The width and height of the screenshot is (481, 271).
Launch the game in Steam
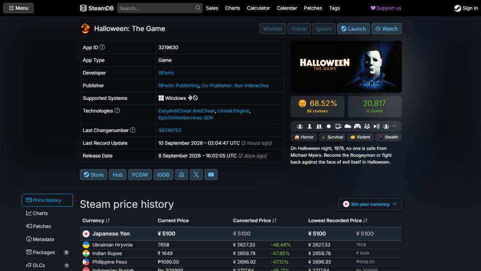pyautogui.click(x=353, y=29)
